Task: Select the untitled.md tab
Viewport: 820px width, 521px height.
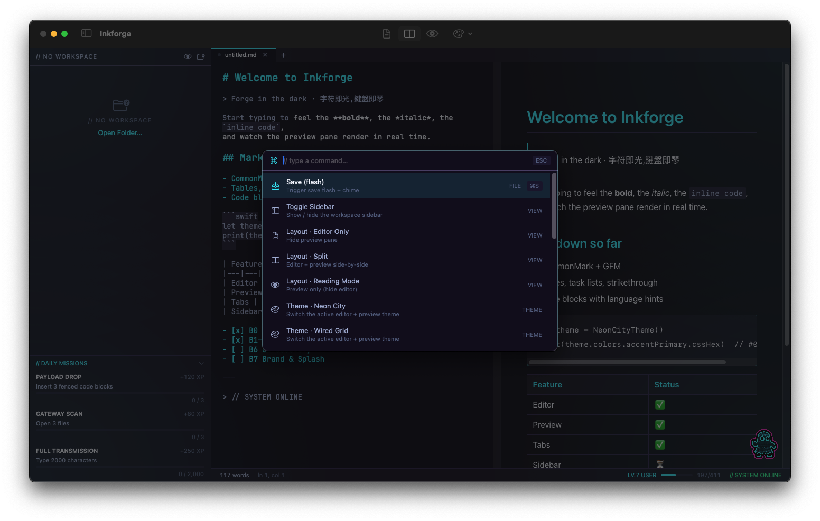Action: pos(241,55)
